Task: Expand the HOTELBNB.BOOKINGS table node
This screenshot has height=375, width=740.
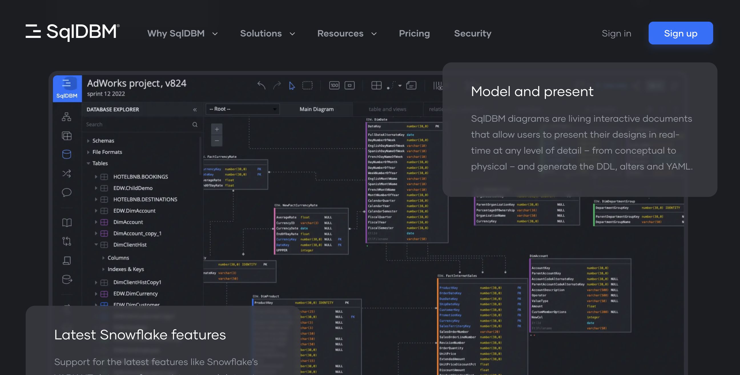Action: pos(96,177)
